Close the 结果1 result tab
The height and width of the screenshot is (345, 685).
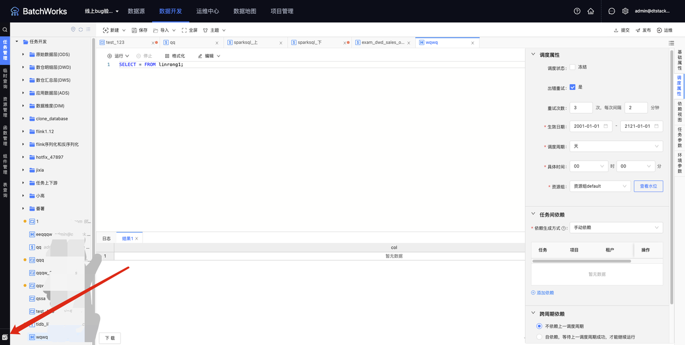pos(136,239)
